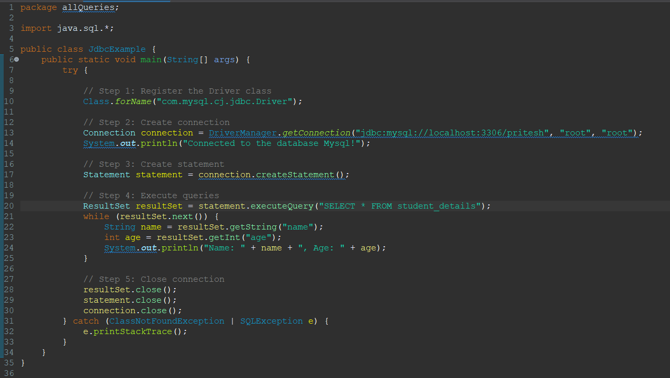
Task: Click line number 20 in the gutter
Action: coord(9,205)
